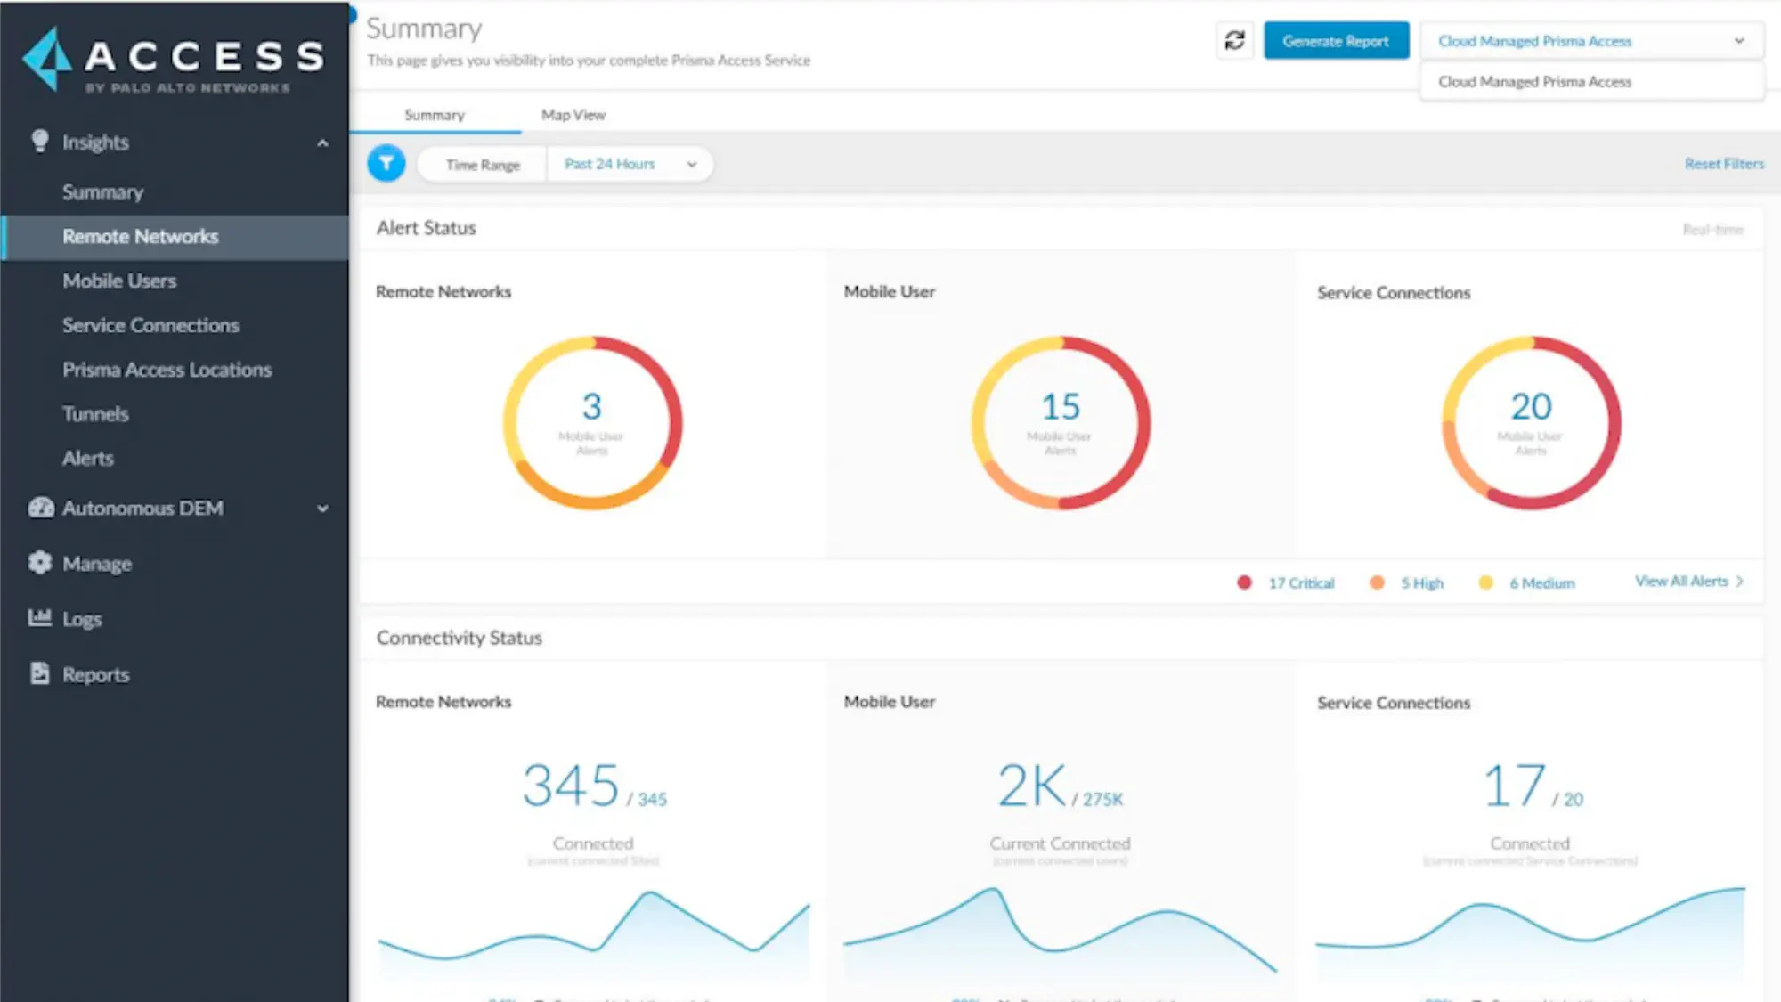The width and height of the screenshot is (1781, 1002).
Task: Click the Manage gear icon
Action: click(40, 563)
